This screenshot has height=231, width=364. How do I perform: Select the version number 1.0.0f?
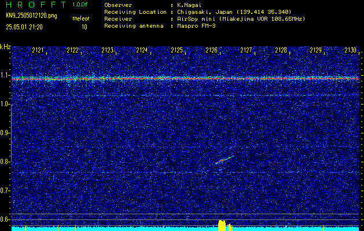80,5
